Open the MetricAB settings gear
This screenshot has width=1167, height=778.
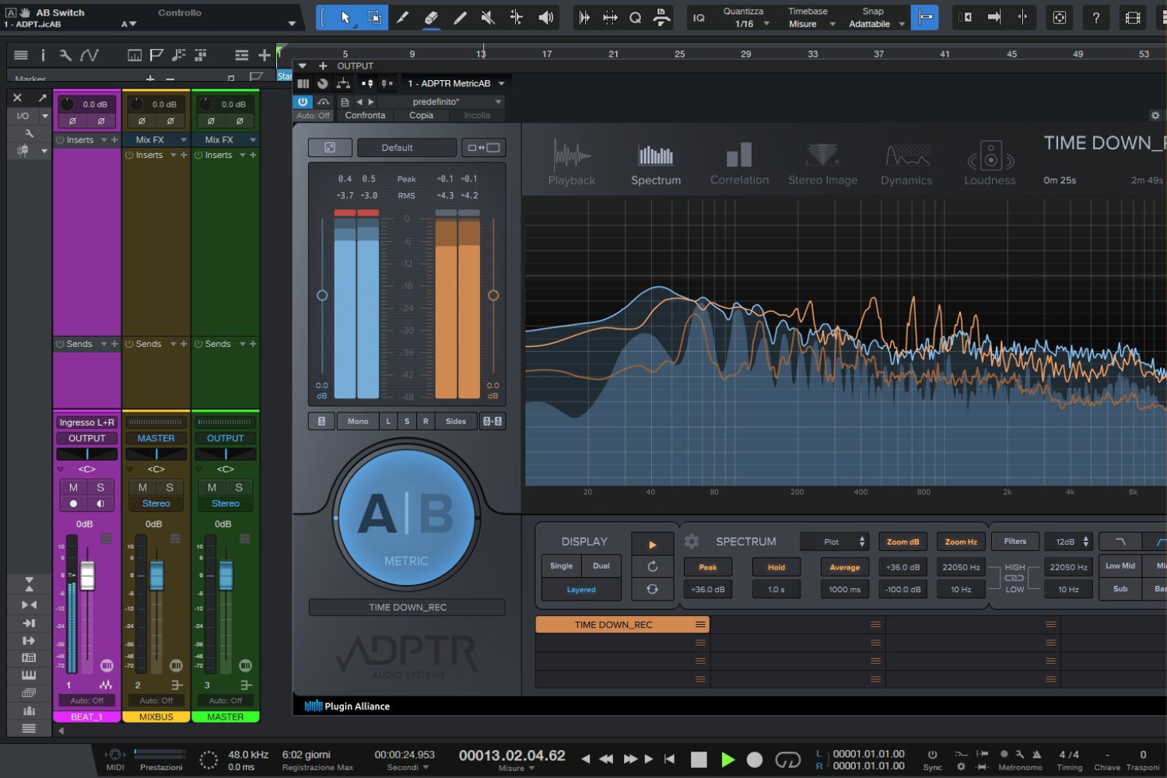coord(1155,114)
